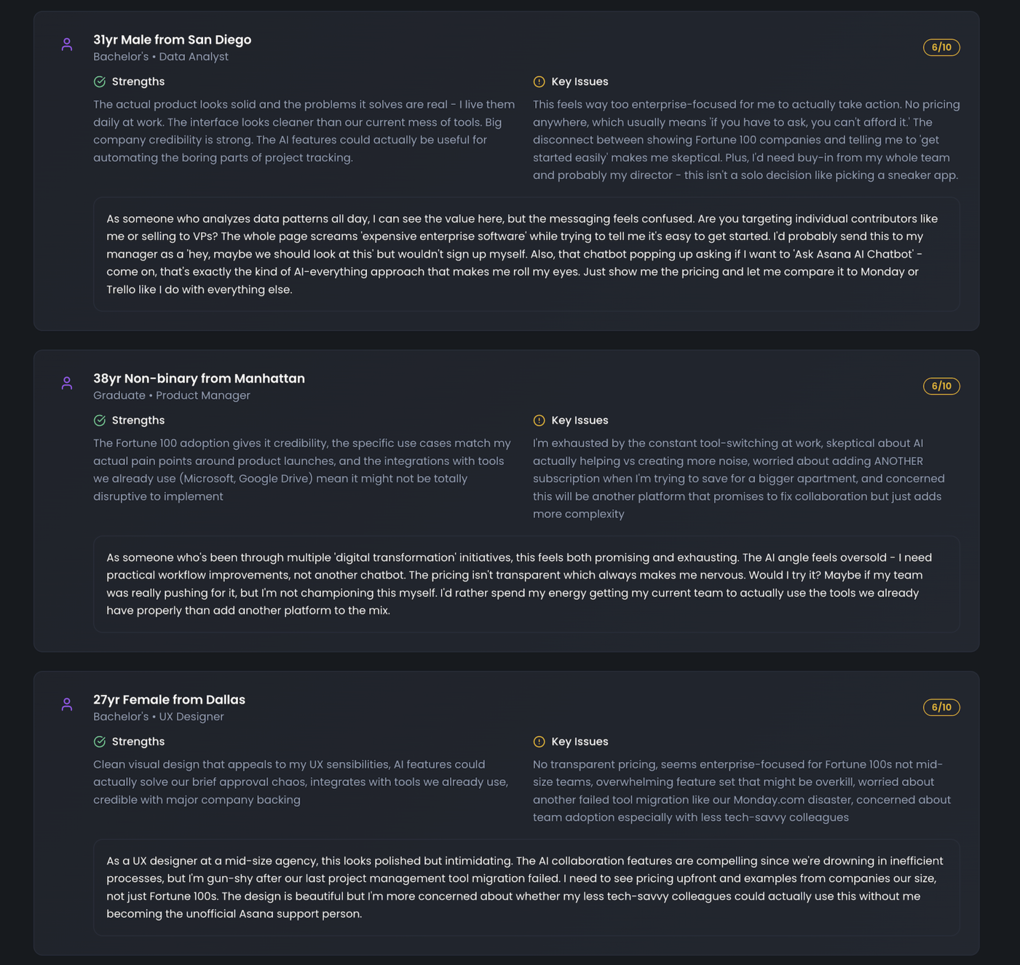Click the Strengths checkmark icon in the UX Designer card
The width and height of the screenshot is (1020, 965).
point(100,742)
